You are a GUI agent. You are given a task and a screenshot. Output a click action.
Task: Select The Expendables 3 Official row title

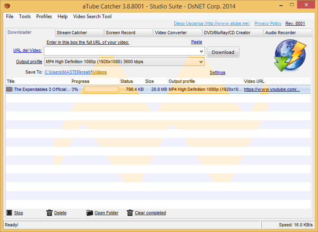[x=42, y=89]
